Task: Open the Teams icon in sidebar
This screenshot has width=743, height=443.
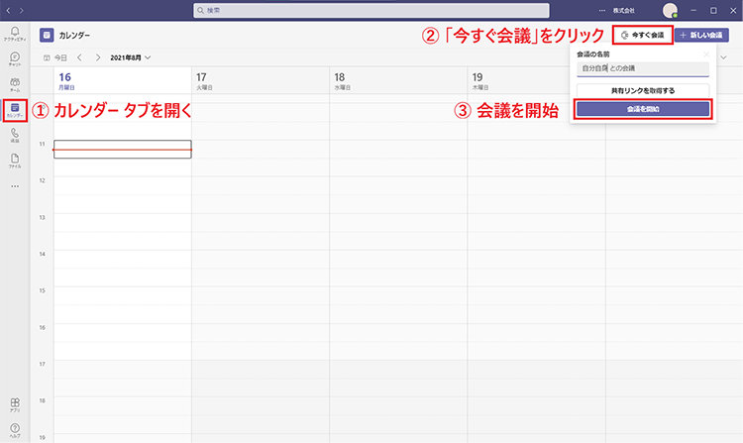Action: (15, 84)
